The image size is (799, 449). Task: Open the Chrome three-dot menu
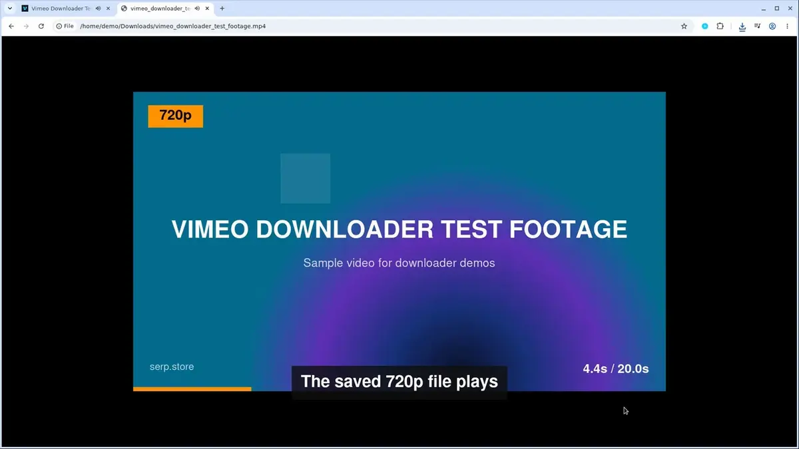788,26
